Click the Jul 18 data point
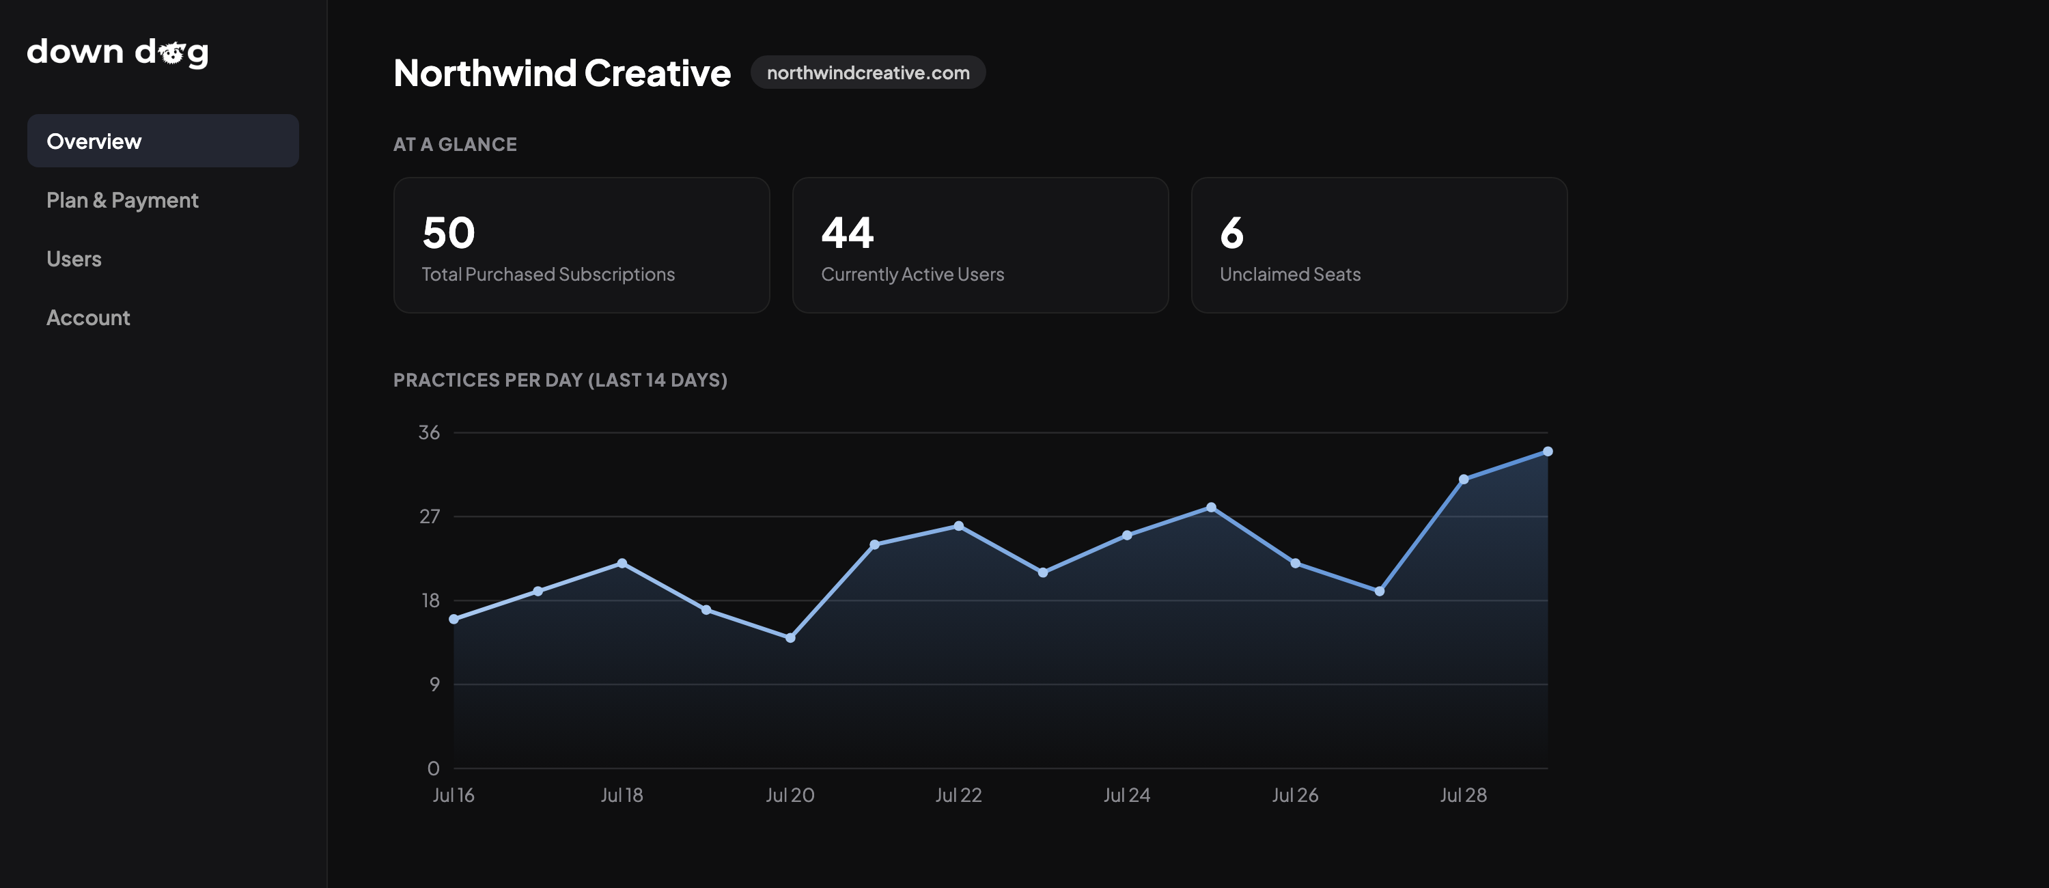The height and width of the screenshot is (888, 2049). coord(622,564)
